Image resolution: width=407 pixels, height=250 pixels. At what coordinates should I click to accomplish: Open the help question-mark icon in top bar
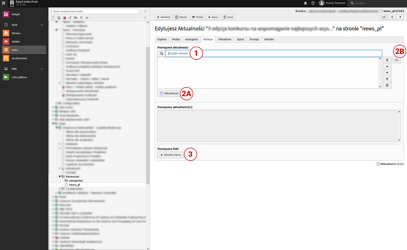point(313,3)
